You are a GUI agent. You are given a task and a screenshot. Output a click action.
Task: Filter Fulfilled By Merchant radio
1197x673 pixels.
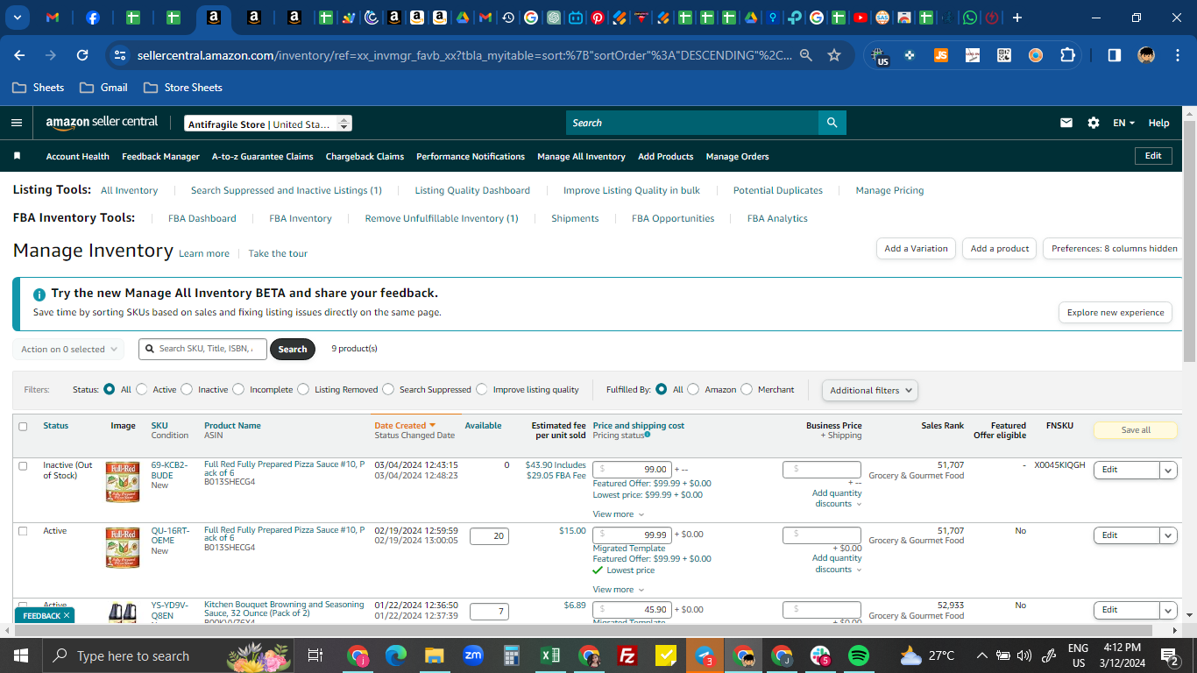(747, 390)
